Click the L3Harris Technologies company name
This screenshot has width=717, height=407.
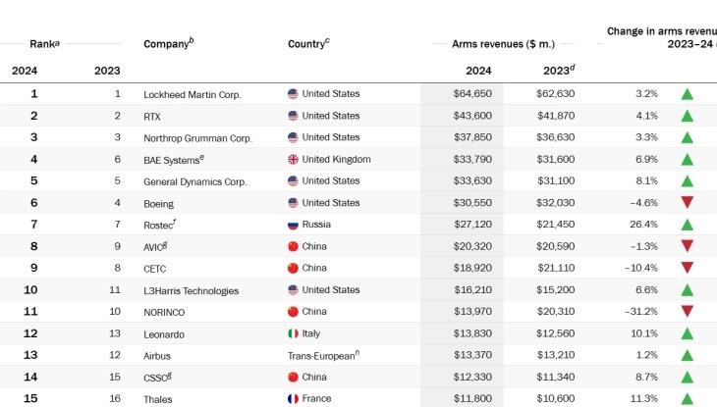pos(191,291)
